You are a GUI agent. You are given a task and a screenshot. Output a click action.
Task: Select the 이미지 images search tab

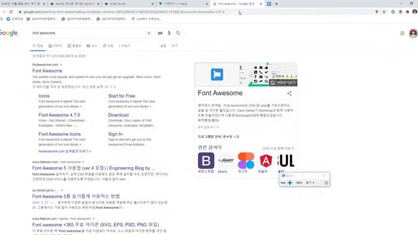click(55, 46)
